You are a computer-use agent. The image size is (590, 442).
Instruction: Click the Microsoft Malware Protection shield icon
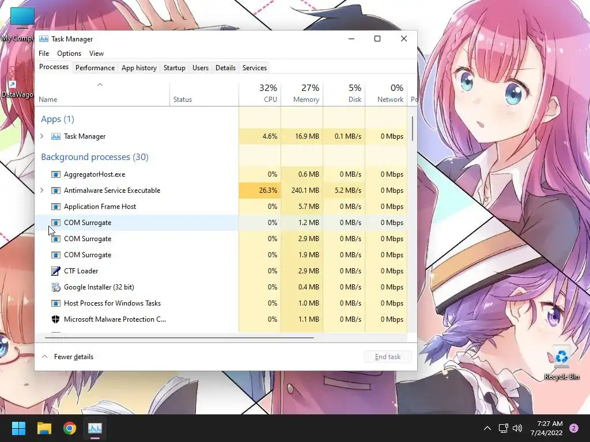[x=56, y=319]
